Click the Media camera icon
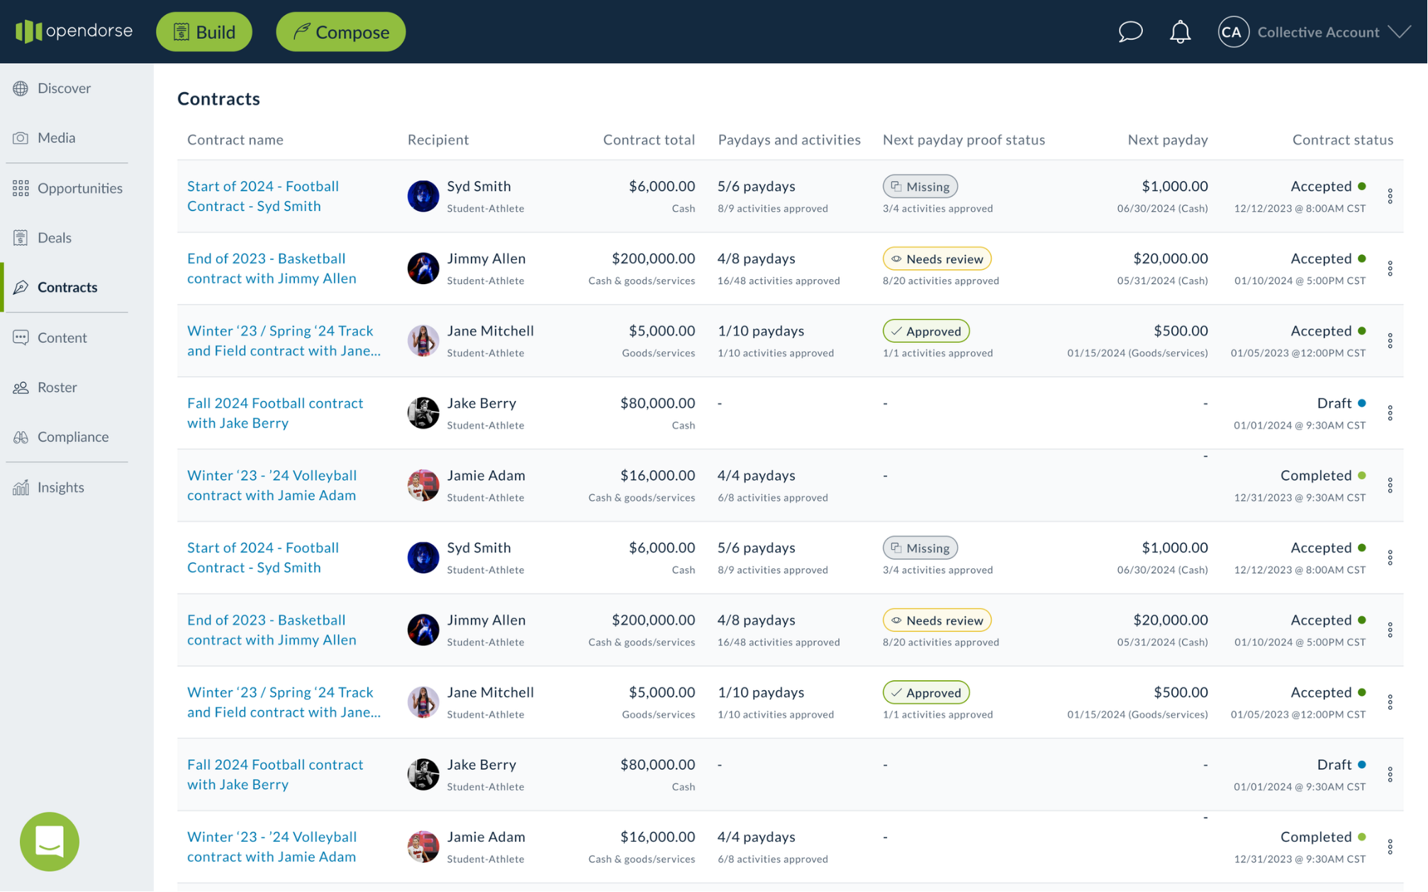 pos(21,138)
